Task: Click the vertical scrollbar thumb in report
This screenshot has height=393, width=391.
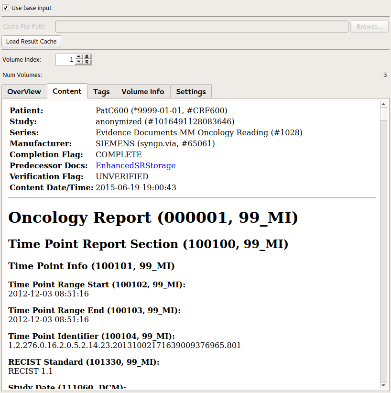Action: [x=383, y=114]
